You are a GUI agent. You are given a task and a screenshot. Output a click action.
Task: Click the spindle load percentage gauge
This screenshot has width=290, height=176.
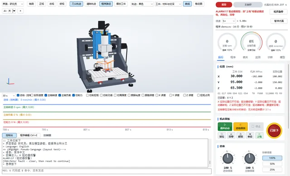point(251,42)
